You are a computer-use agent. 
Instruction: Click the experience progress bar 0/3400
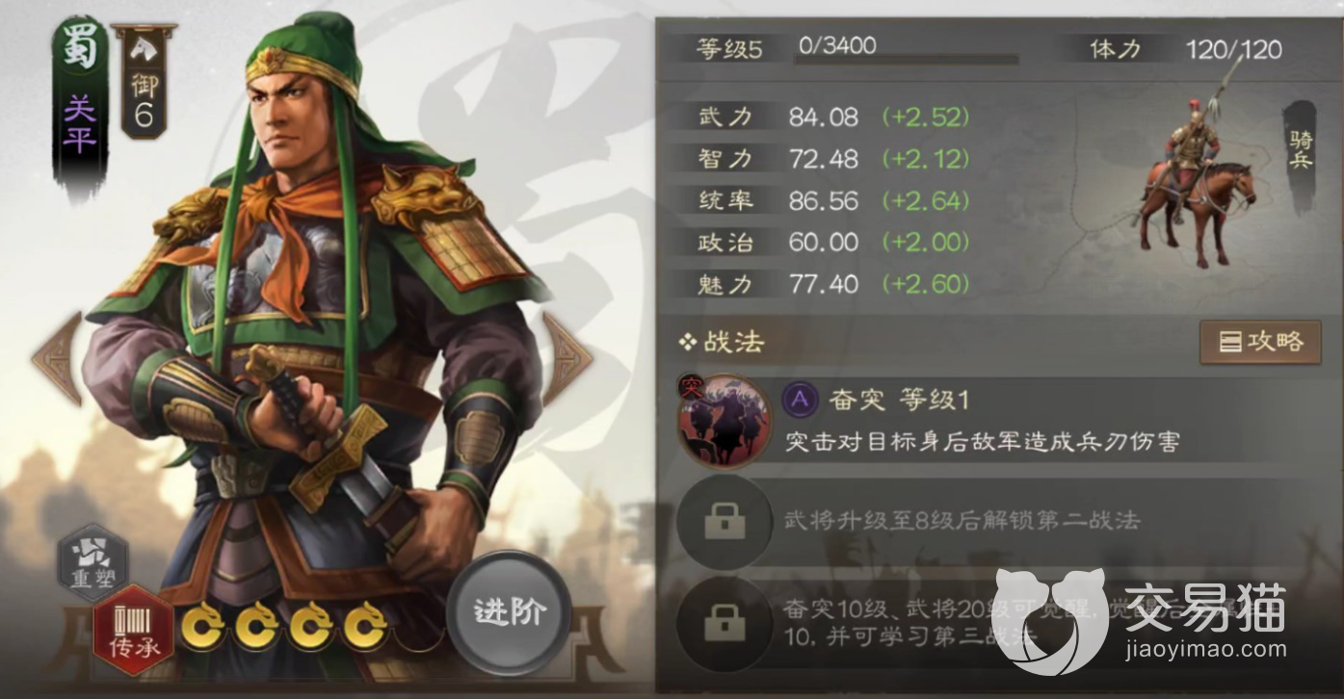pos(906,59)
